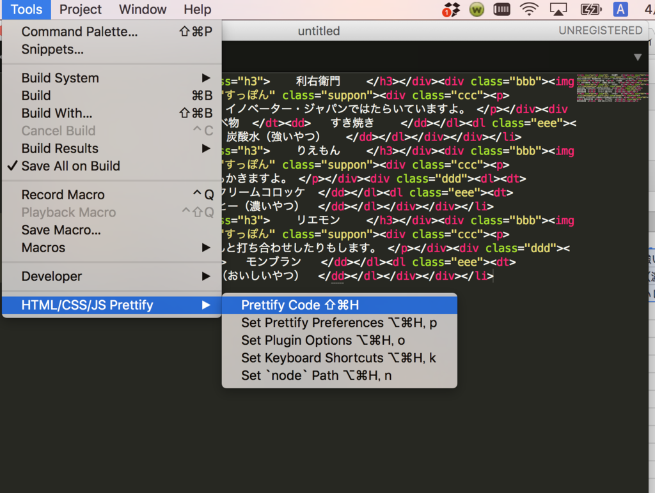Viewport: 655px width, 493px height.
Task: Open the tab dropdown arrow at top right
Action: 637,57
